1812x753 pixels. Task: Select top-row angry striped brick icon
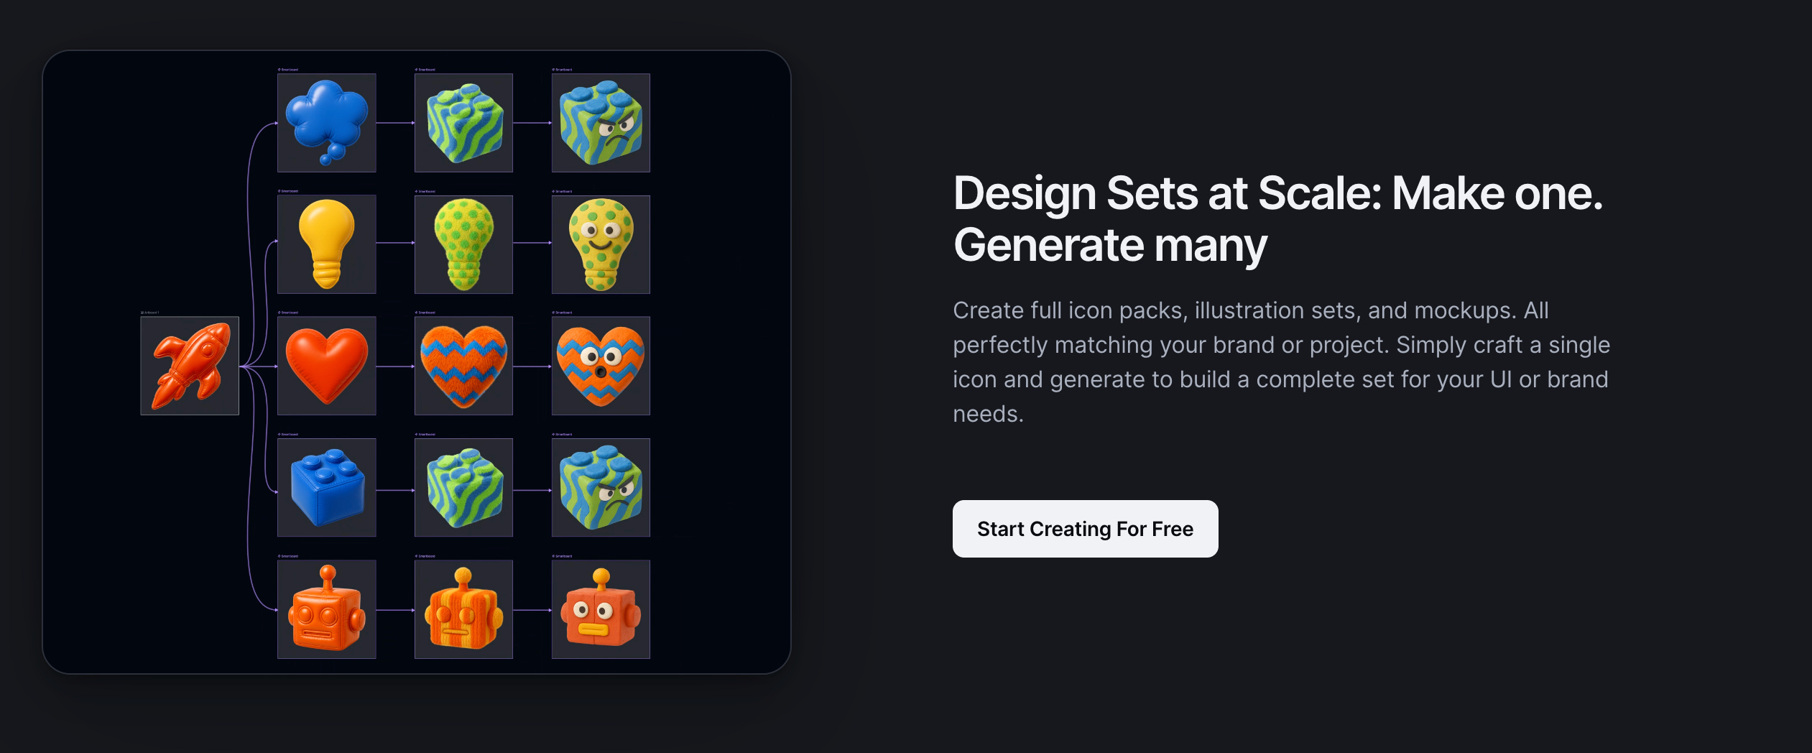click(601, 123)
